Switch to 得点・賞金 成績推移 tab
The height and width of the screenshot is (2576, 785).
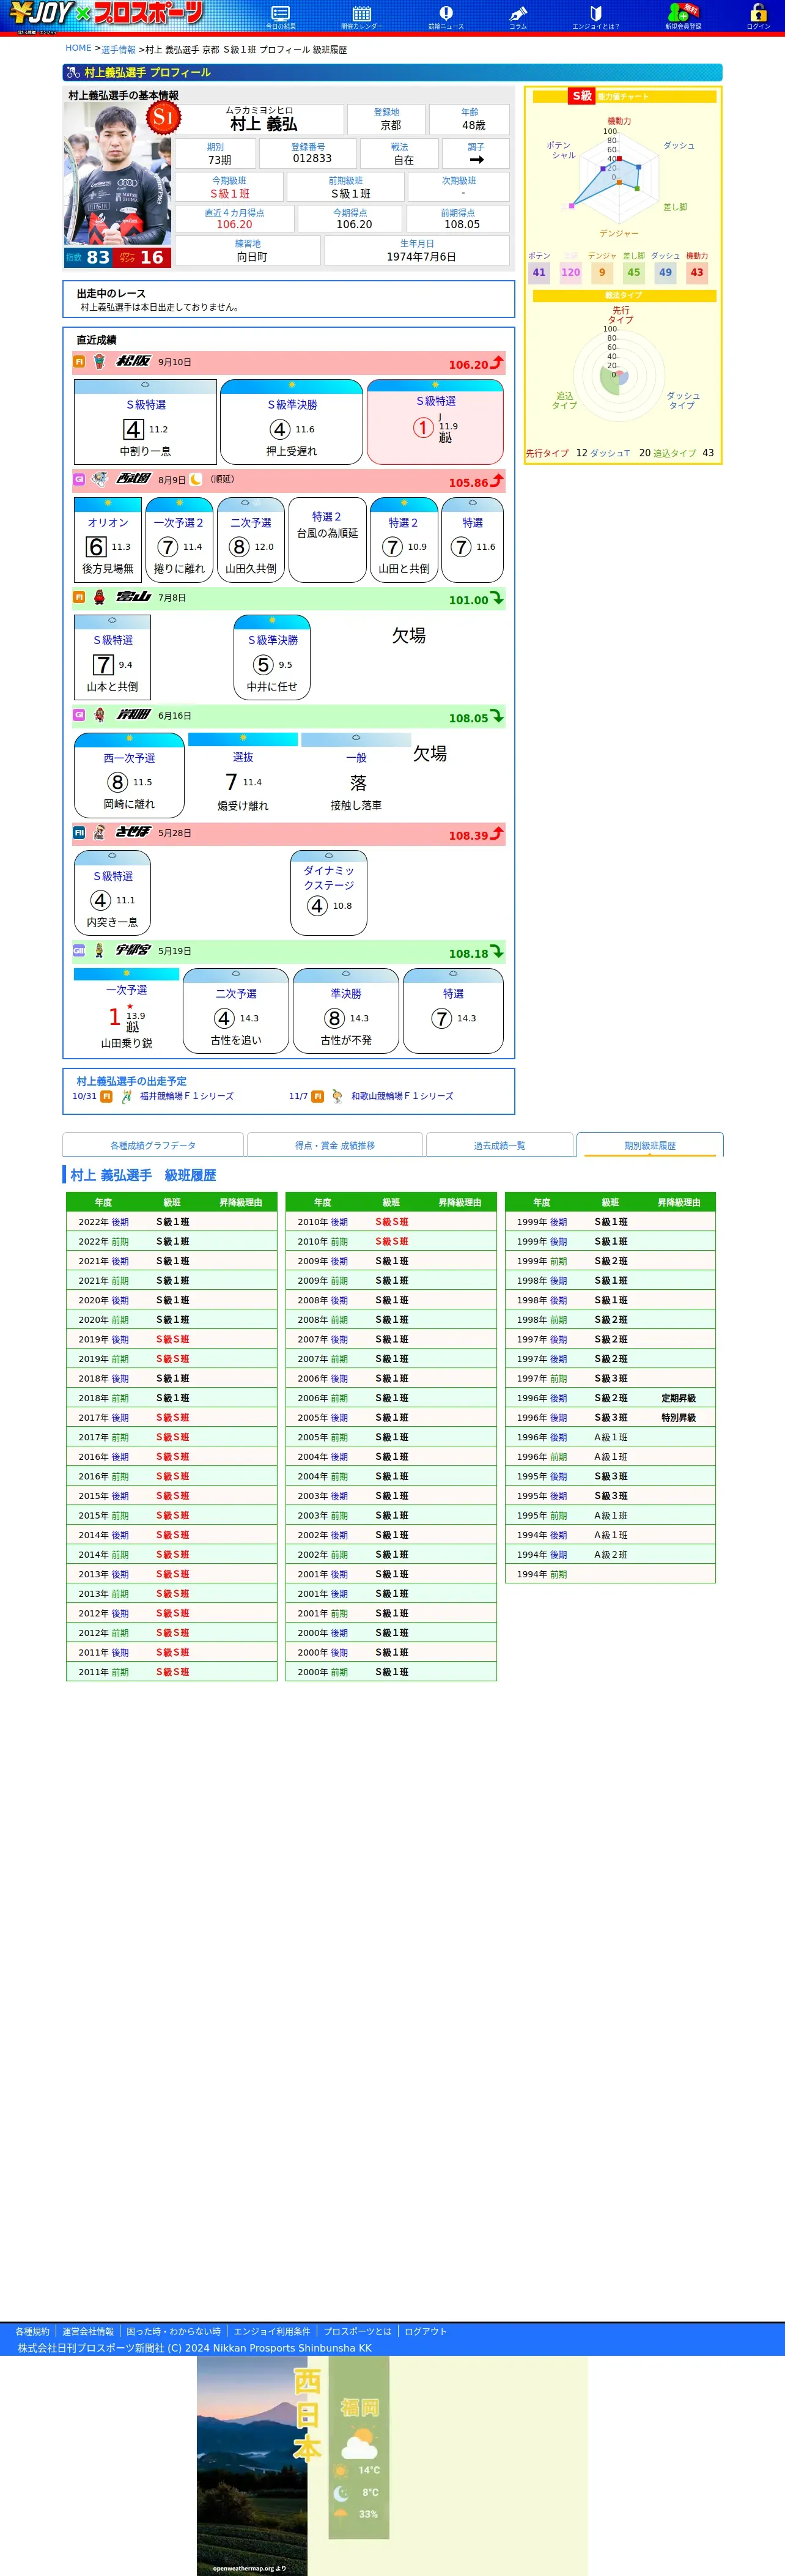pos(335,1145)
